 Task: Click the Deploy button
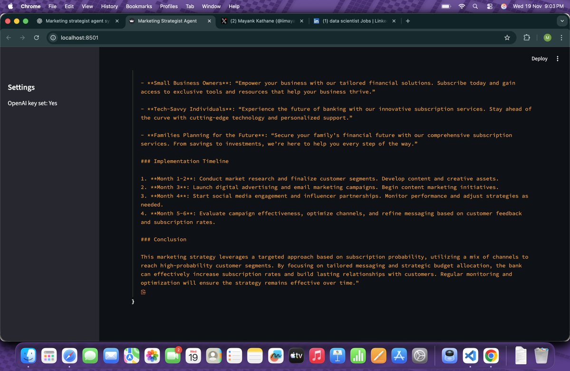pyautogui.click(x=539, y=59)
